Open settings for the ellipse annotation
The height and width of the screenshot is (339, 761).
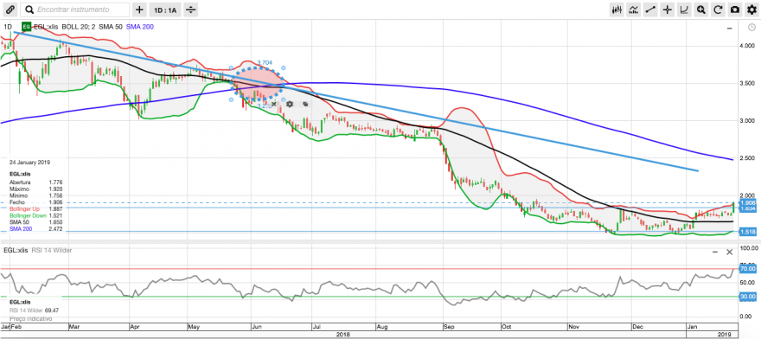pos(290,104)
